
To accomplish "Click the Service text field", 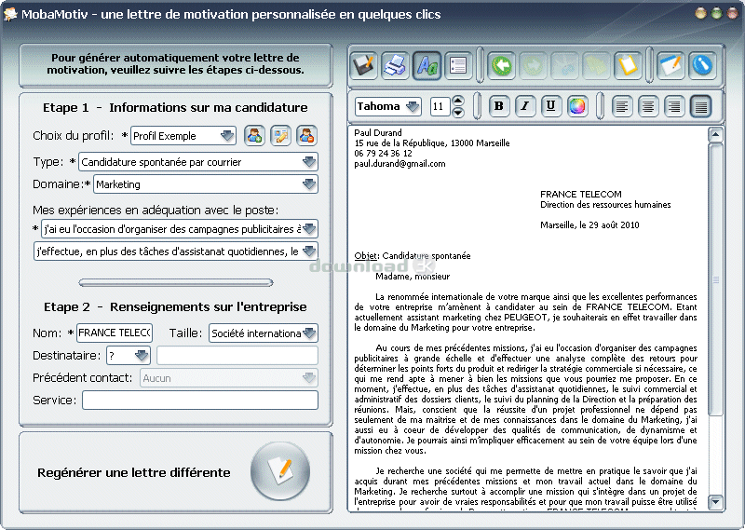I will (x=200, y=401).
